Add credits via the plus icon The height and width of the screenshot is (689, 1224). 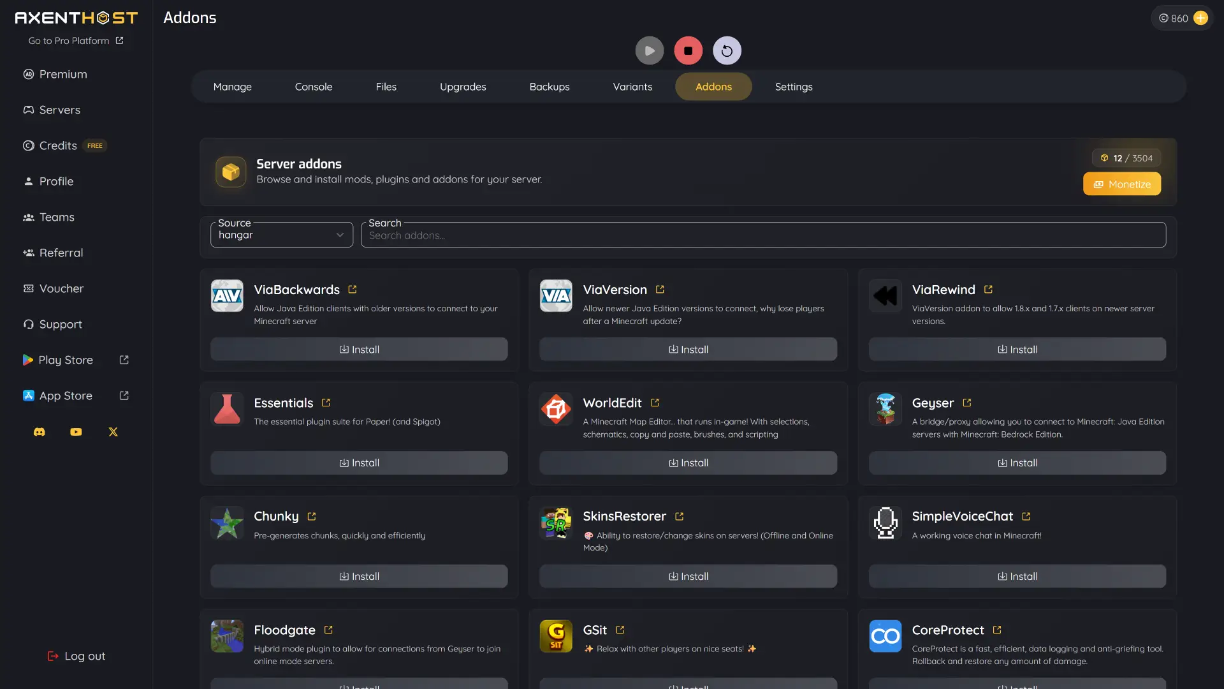(x=1200, y=18)
